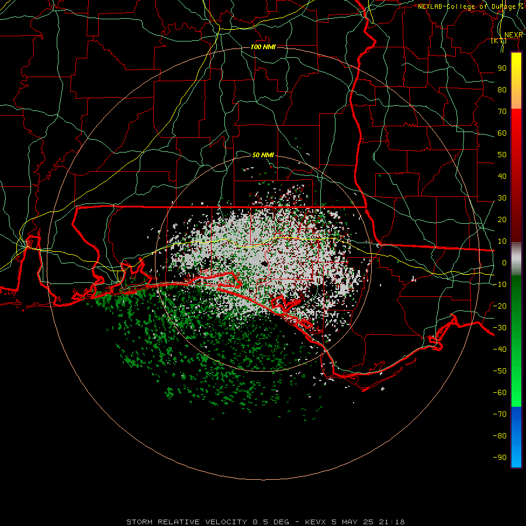The width and height of the screenshot is (526, 526).
Task: Click the -40 value on the velocity scale
Action: pos(500,349)
